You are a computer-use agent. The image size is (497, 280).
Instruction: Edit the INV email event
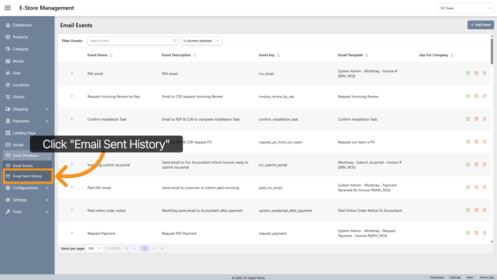point(468,73)
